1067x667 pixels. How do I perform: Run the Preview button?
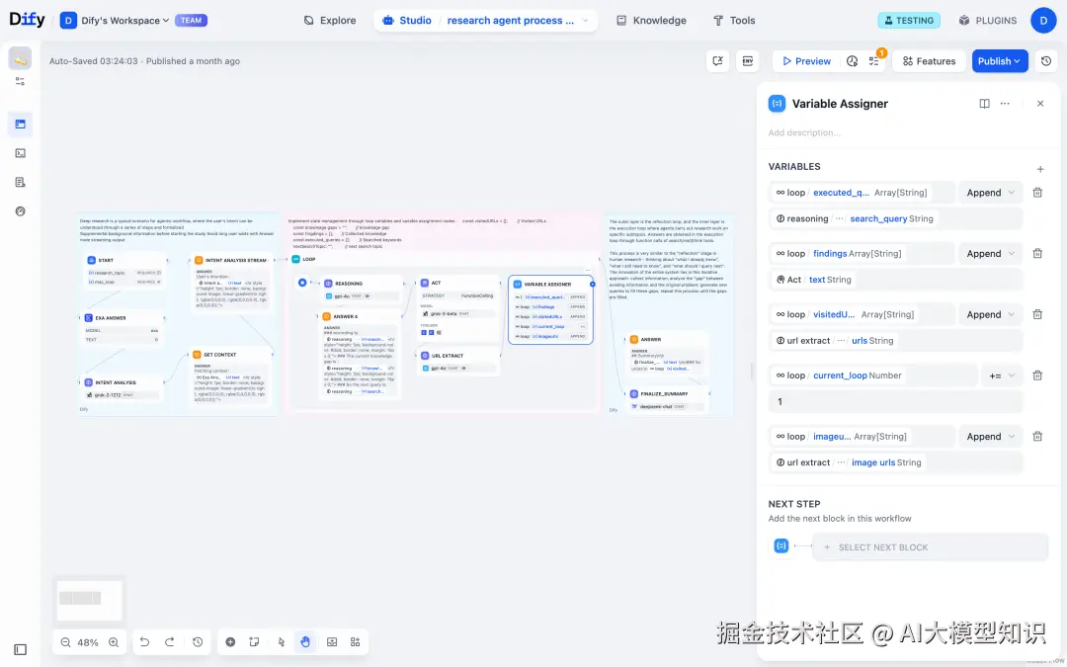(x=806, y=61)
